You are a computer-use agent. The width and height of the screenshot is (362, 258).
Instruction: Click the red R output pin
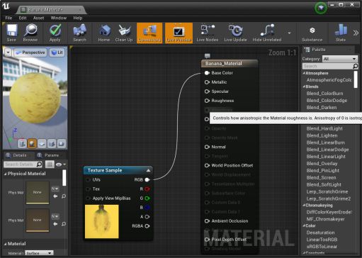pos(147,189)
